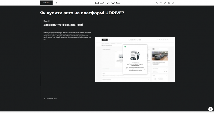Click the Завершуйте формальності heading
The height and width of the screenshot is (113, 214).
coord(63,25)
